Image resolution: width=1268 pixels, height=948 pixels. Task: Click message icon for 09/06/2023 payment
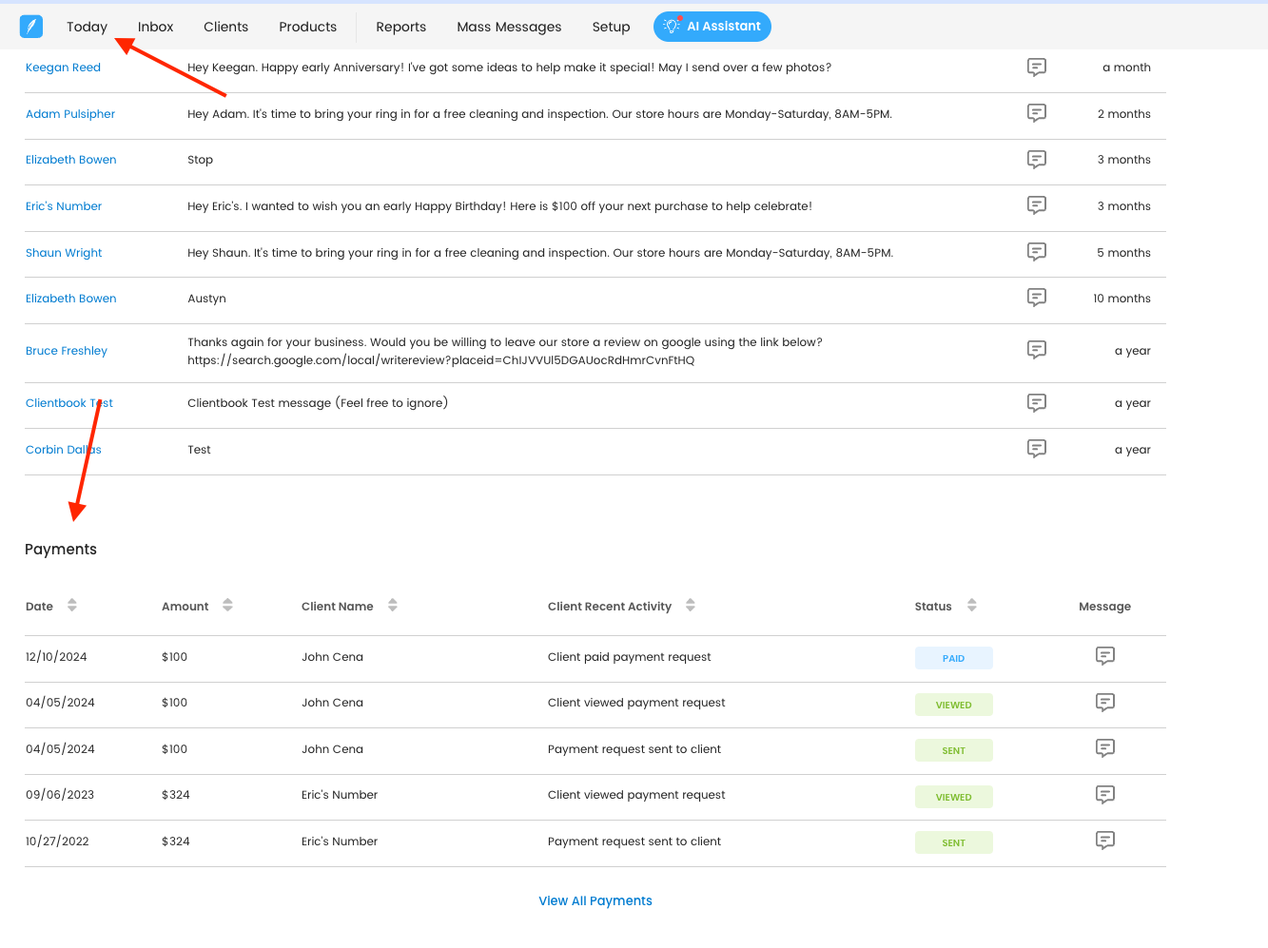(x=1104, y=795)
